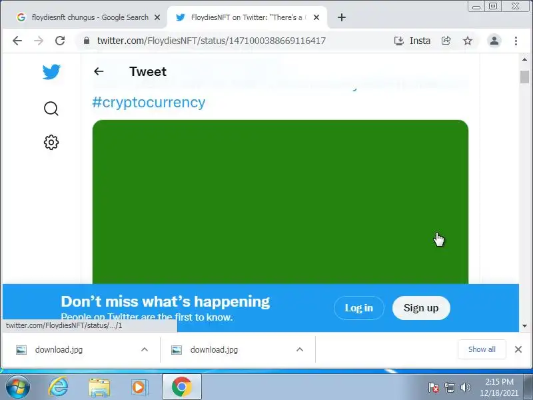Select the FloydiesNFT on Twitter tab
This screenshot has height=400, width=533.
[x=247, y=17]
